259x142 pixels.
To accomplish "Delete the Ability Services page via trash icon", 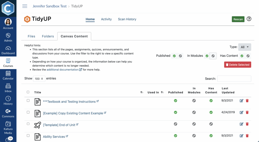I will tap(247, 136).
